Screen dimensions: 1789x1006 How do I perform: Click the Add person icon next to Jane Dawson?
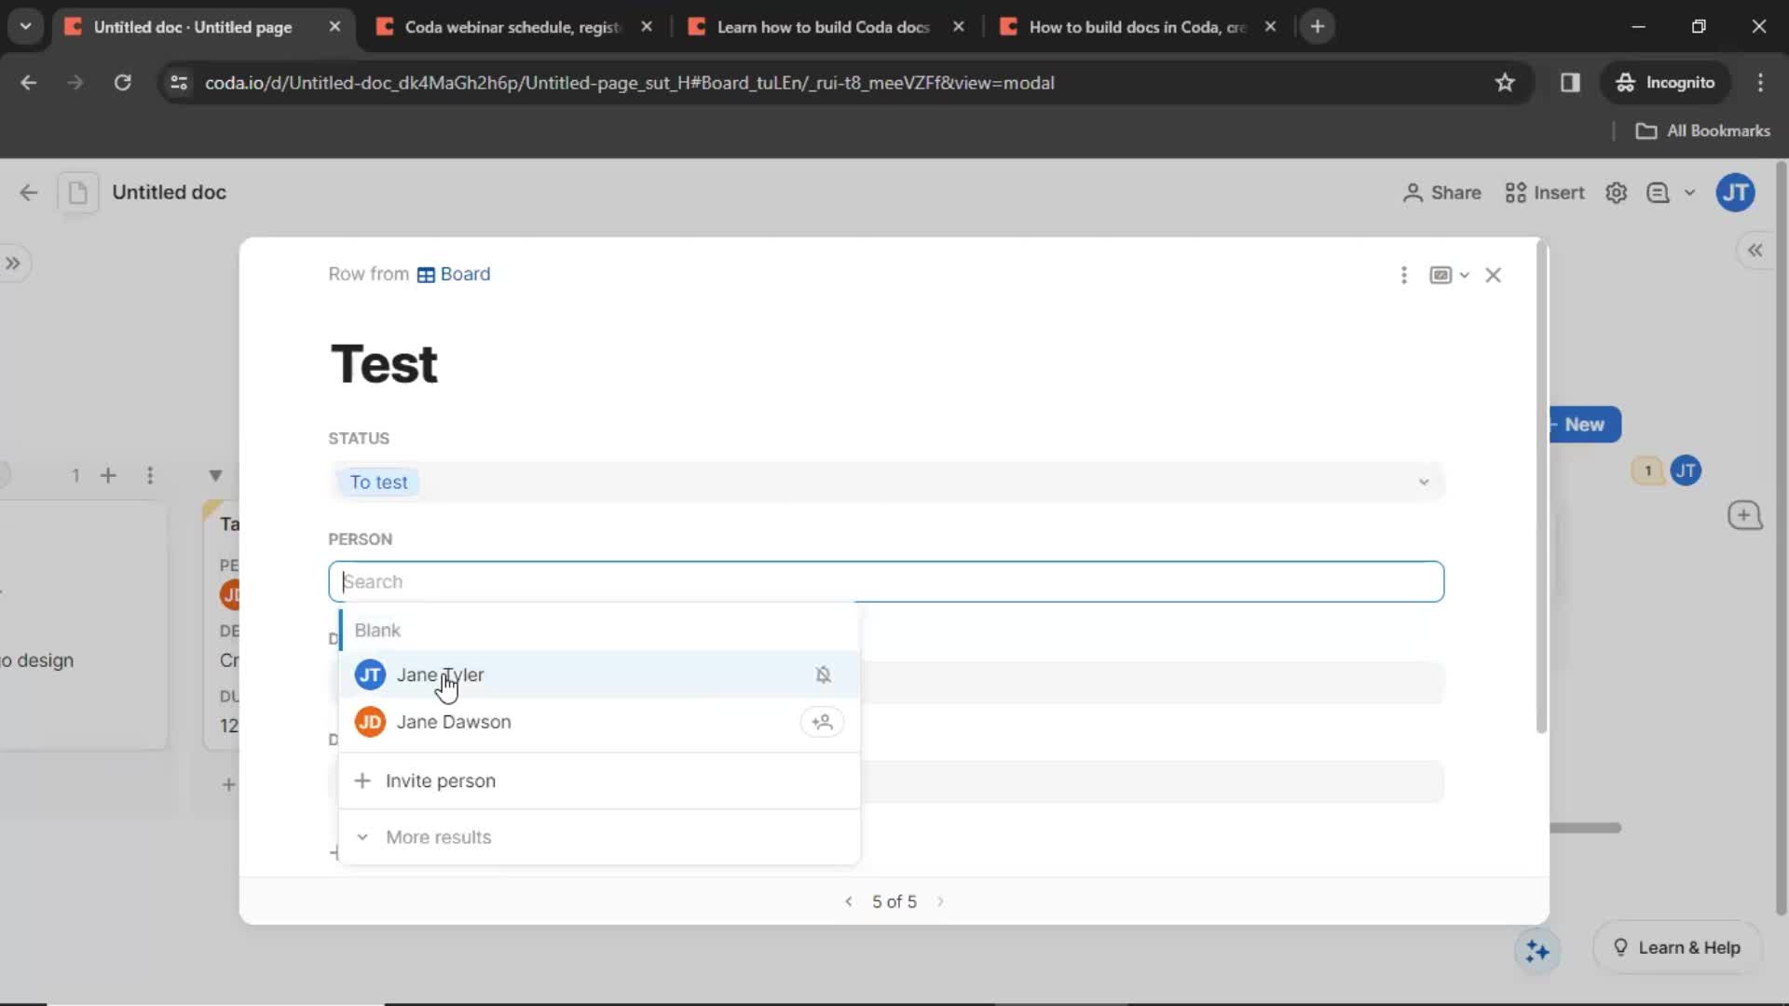pyautogui.click(x=822, y=721)
